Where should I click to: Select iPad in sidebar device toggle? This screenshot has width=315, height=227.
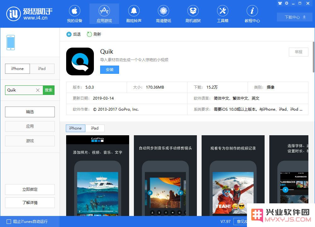pyautogui.click(x=42, y=68)
